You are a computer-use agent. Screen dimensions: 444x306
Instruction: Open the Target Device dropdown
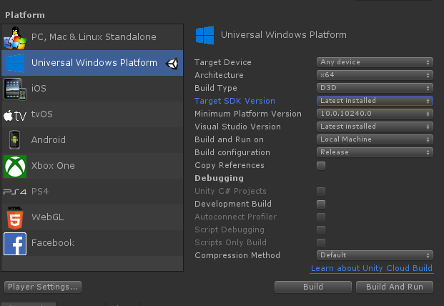pyautogui.click(x=375, y=62)
